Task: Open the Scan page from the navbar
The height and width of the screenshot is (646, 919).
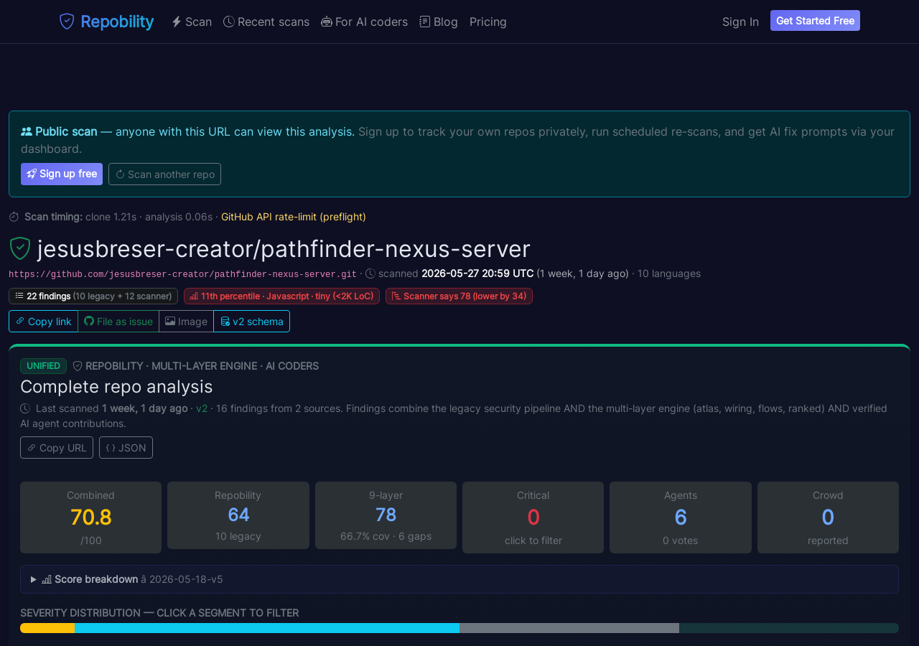Action: [192, 22]
